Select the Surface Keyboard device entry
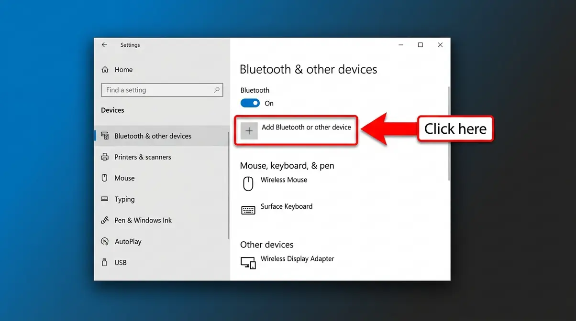Image resolution: width=576 pixels, height=321 pixels. 277,210
